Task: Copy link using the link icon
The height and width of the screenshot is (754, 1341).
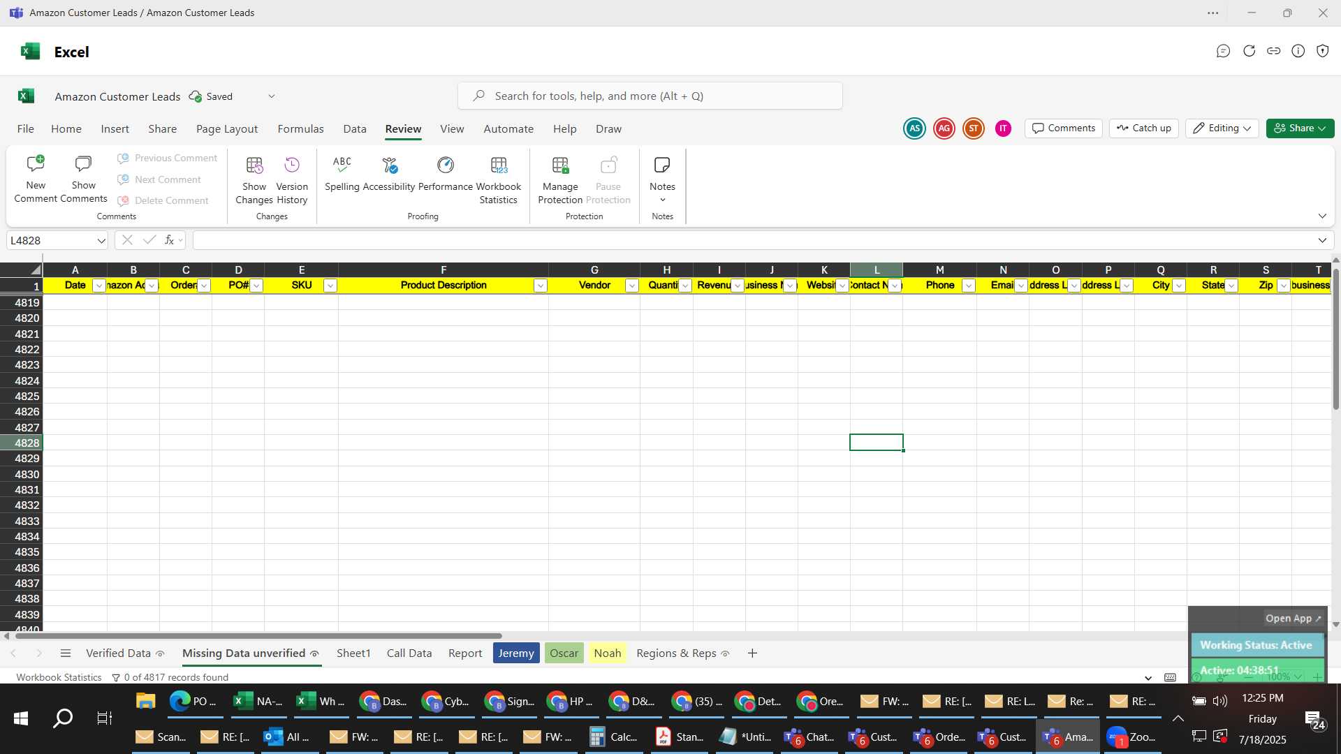Action: coord(1273,51)
